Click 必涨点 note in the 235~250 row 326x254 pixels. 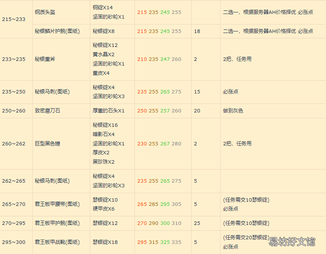tap(231, 92)
